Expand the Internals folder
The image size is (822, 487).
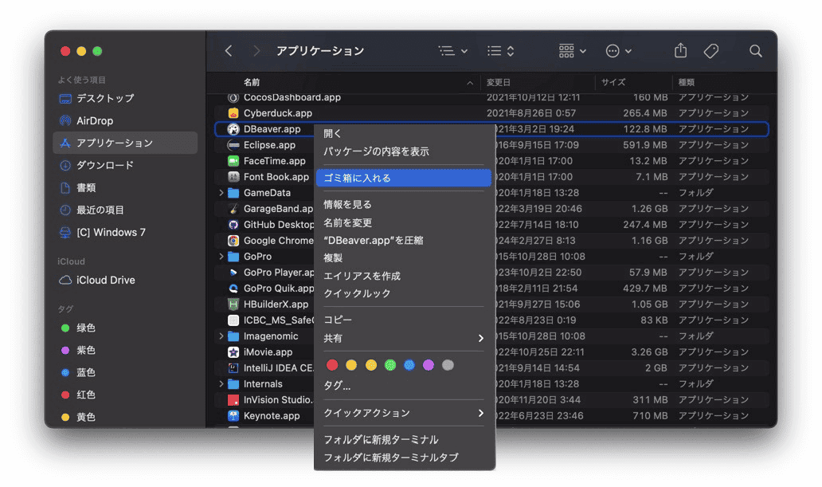[x=221, y=383]
